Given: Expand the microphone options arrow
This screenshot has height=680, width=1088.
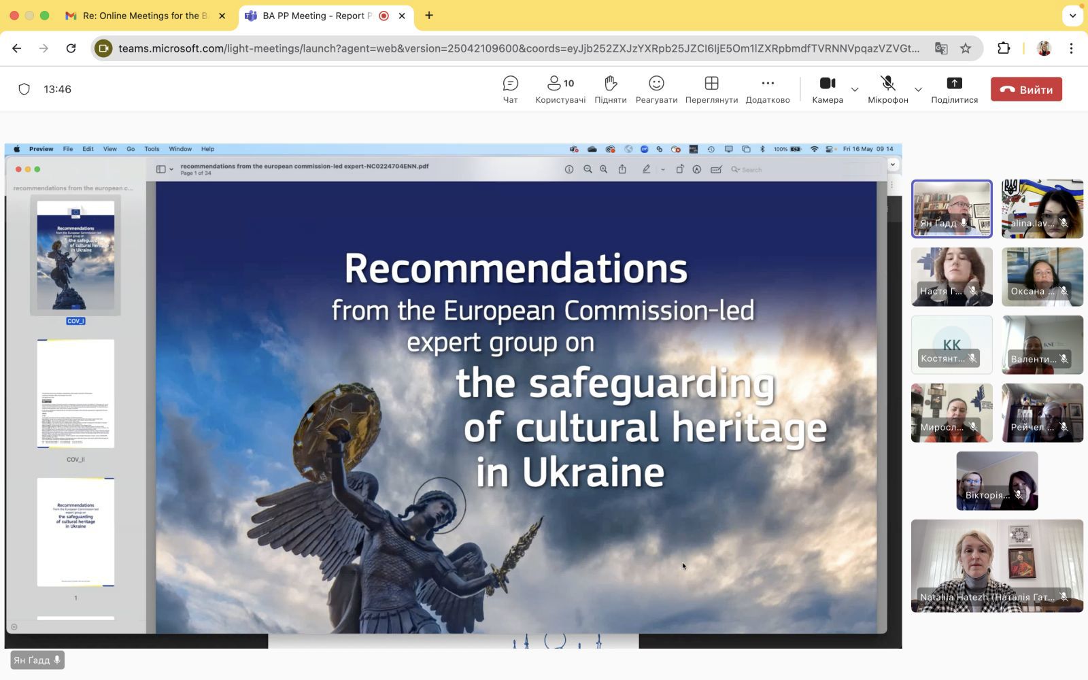Looking at the screenshot, I should point(918,89).
